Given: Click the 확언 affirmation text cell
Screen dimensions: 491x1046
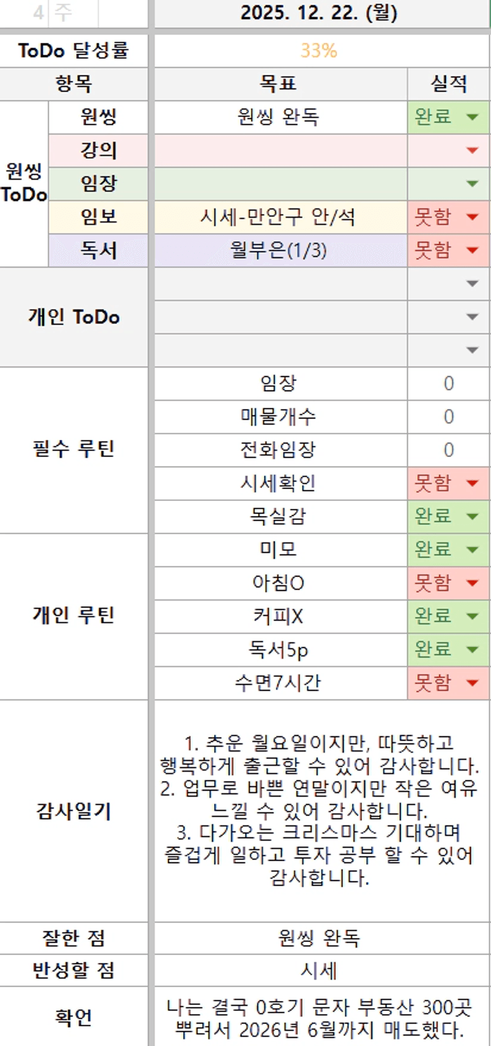Looking at the screenshot, I should point(319,1017).
